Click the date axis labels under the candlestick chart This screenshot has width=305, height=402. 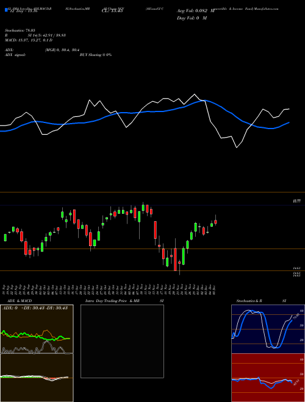click(109, 289)
